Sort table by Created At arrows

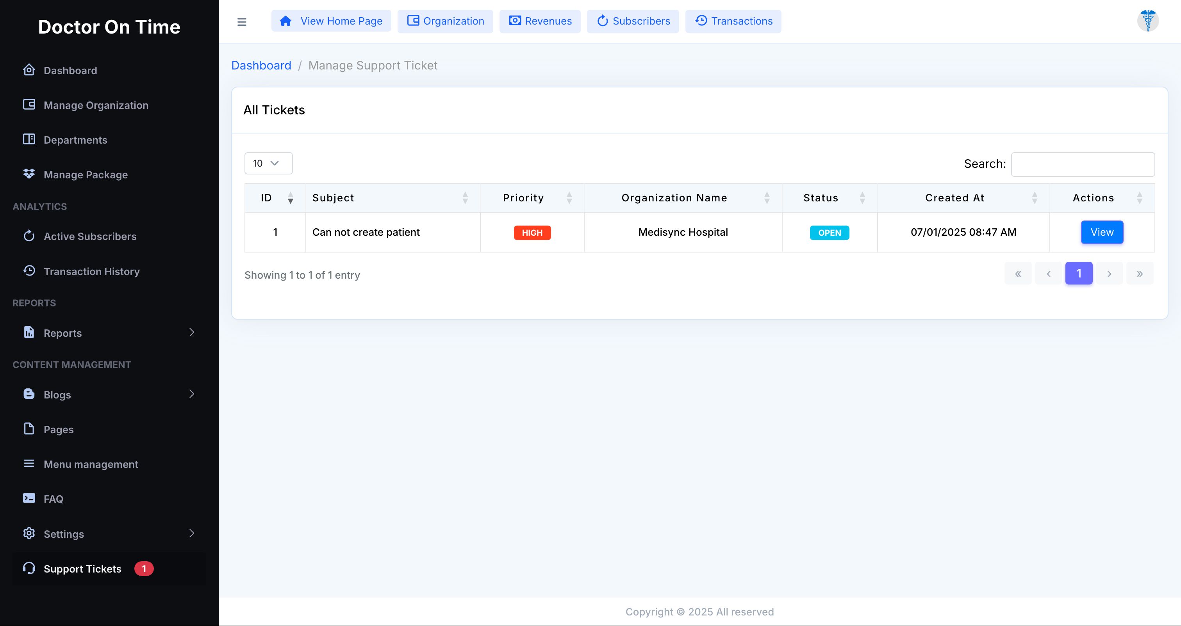click(1034, 198)
